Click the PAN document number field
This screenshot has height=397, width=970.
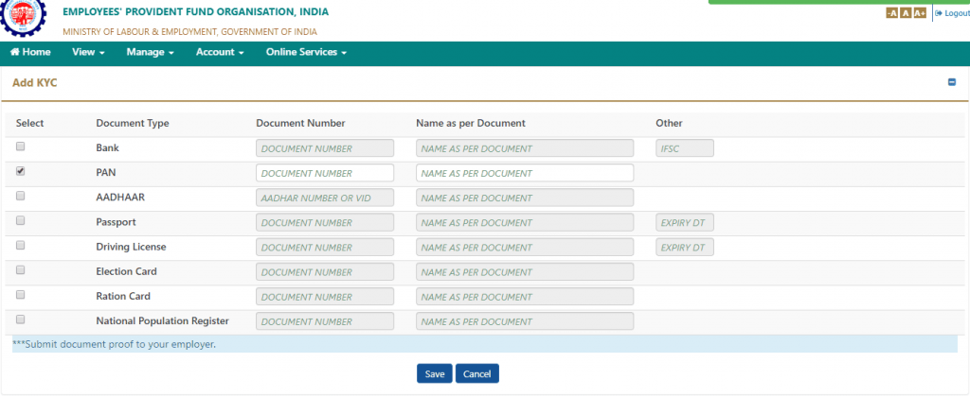coord(325,173)
